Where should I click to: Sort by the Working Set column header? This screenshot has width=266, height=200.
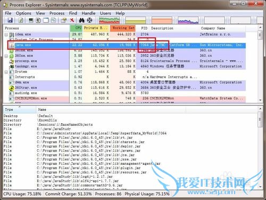pyautogui.click(x=123, y=28)
